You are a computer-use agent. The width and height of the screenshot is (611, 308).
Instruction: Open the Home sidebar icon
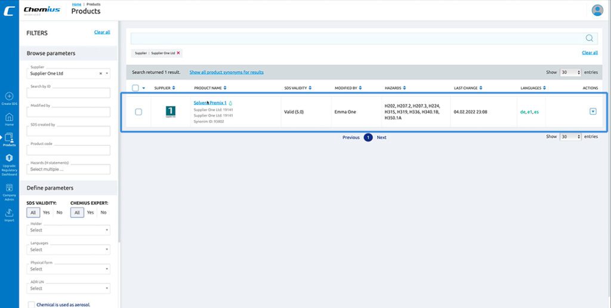(9, 118)
